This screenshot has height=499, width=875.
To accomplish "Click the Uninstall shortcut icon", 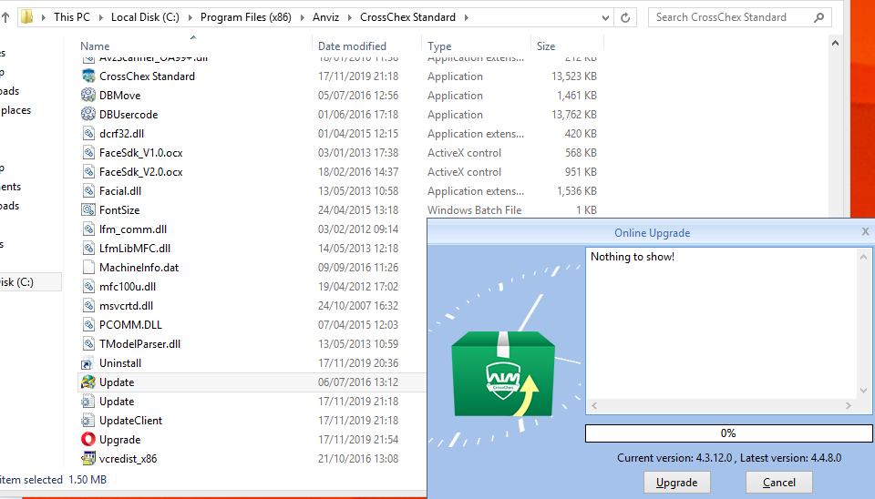I will pyautogui.click(x=88, y=362).
